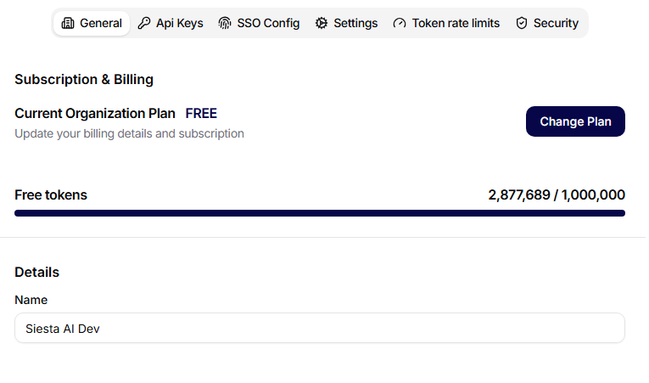Go to the SSO Config tab label
This screenshot has height=383, width=649.
268,23
